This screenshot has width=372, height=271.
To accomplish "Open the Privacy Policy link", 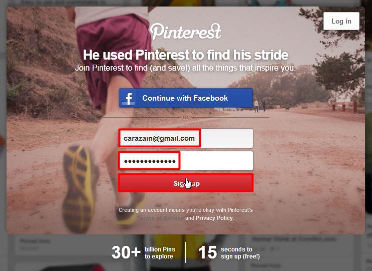I will click(214, 218).
